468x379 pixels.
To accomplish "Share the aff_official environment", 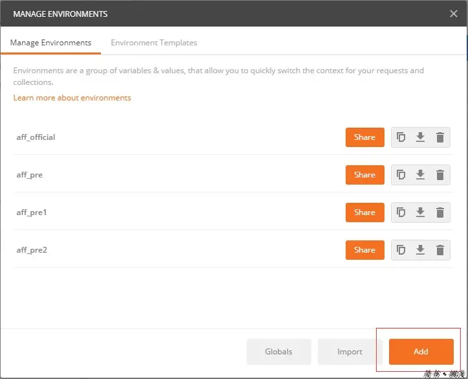I will (364, 137).
